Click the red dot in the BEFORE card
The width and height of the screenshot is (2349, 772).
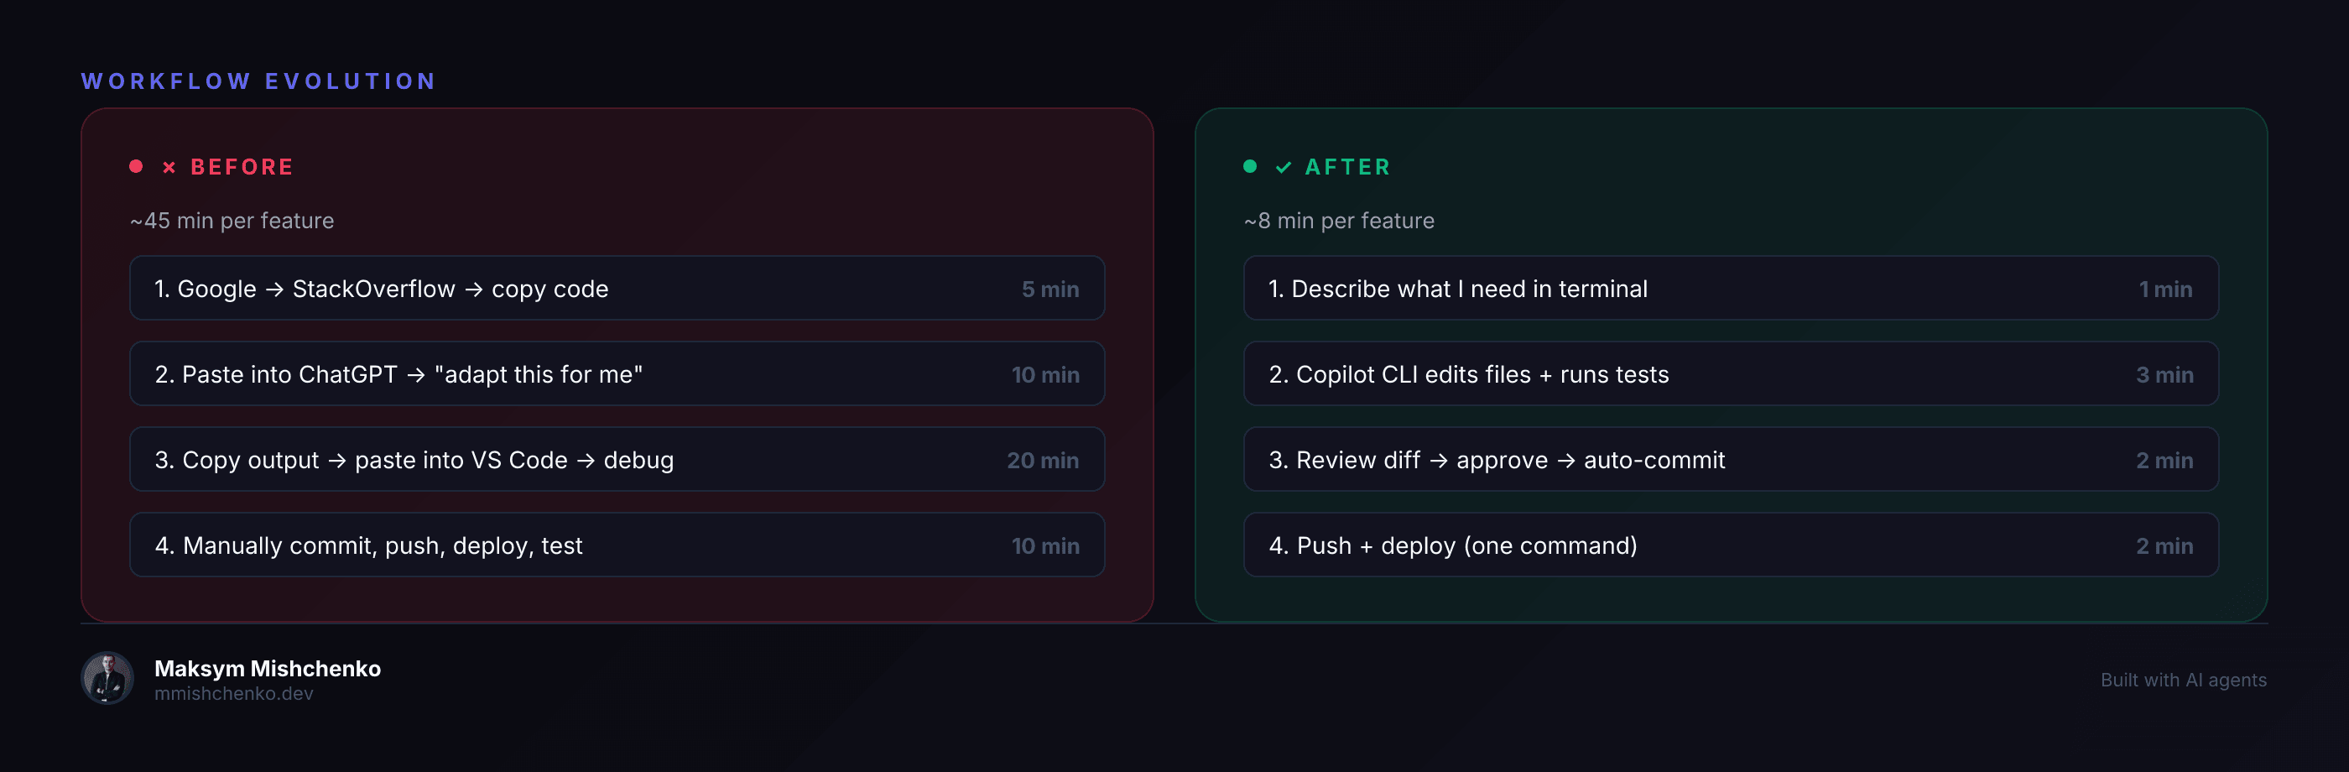click(x=136, y=166)
